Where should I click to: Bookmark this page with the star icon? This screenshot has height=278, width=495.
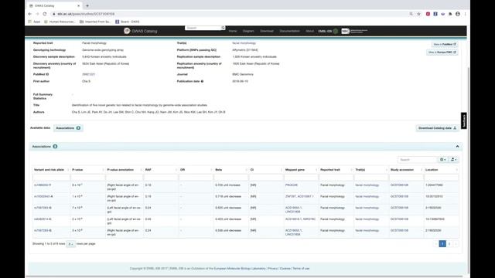[x=419, y=14]
